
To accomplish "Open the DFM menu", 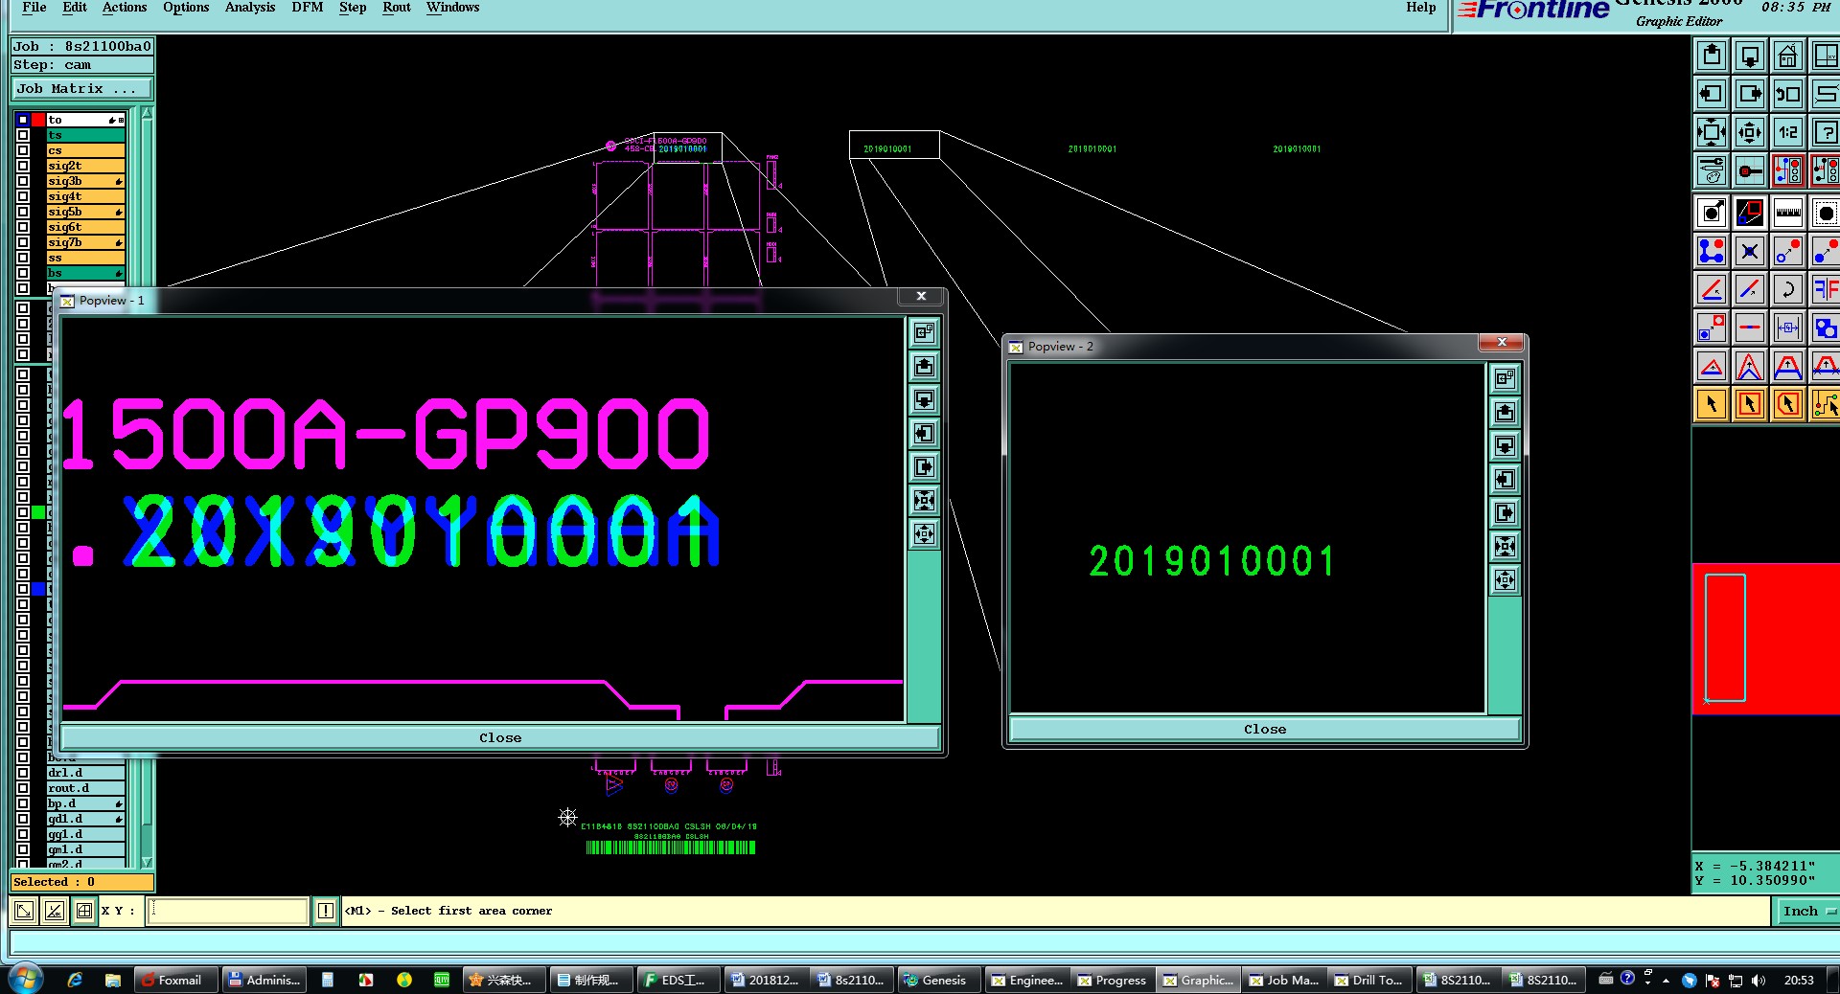I will click(x=308, y=8).
